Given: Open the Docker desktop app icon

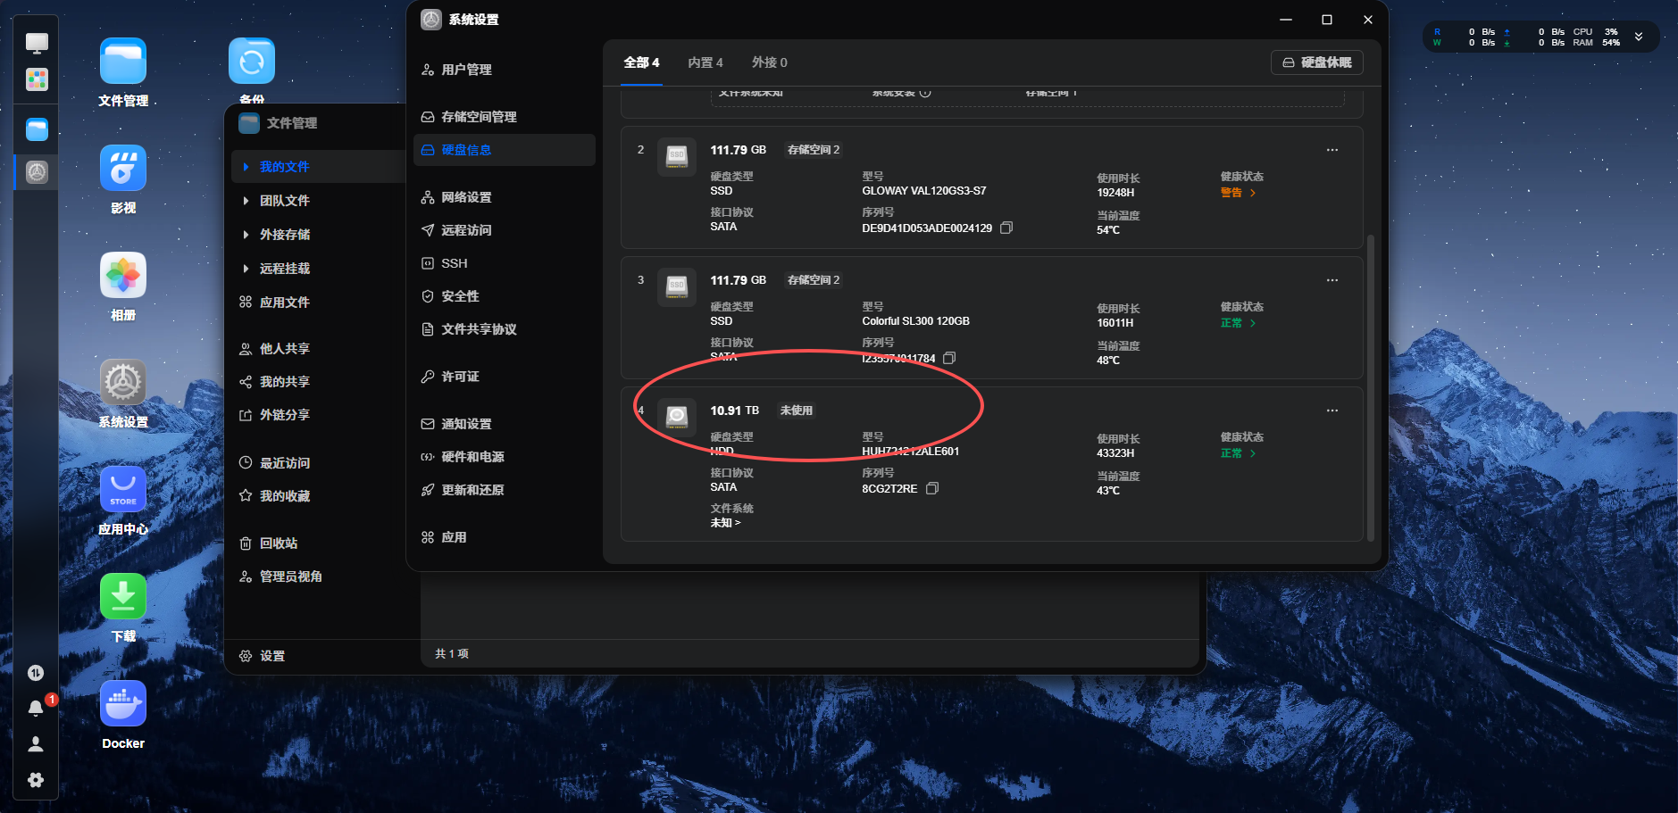Looking at the screenshot, I should pos(123,704).
